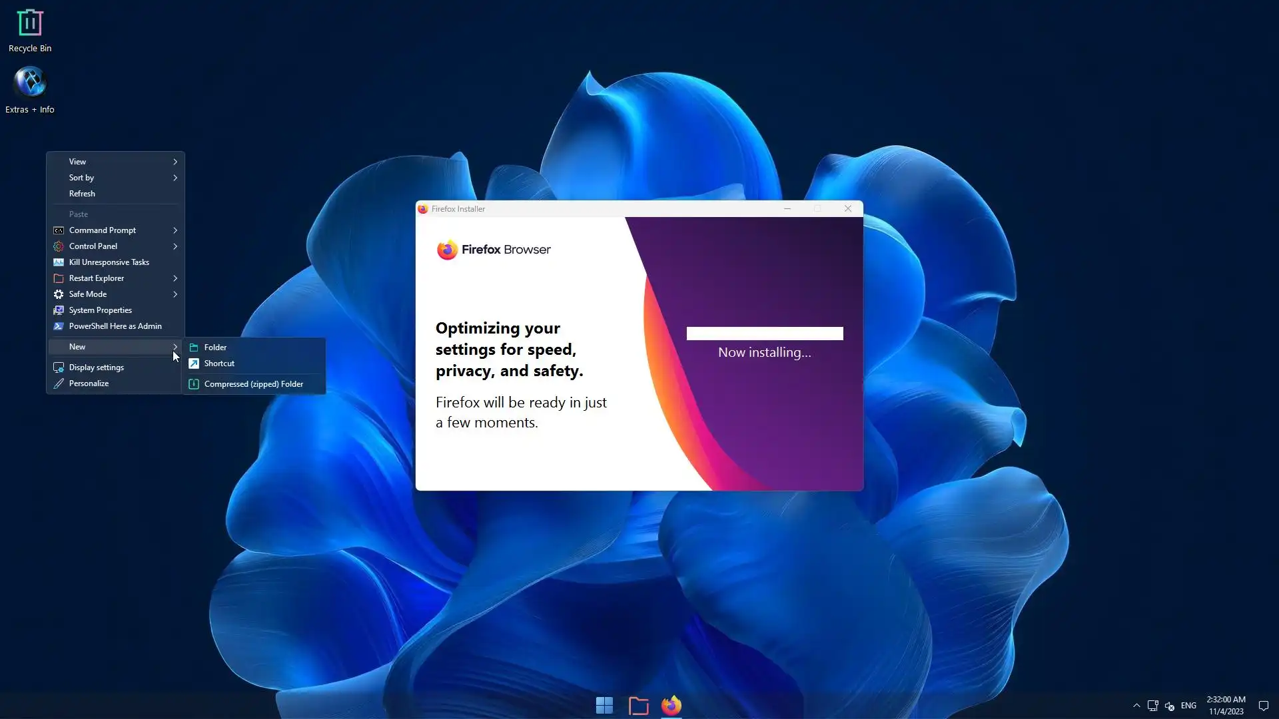1279x719 pixels.
Task: Create a new Folder from submenu
Action: [x=215, y=348]
